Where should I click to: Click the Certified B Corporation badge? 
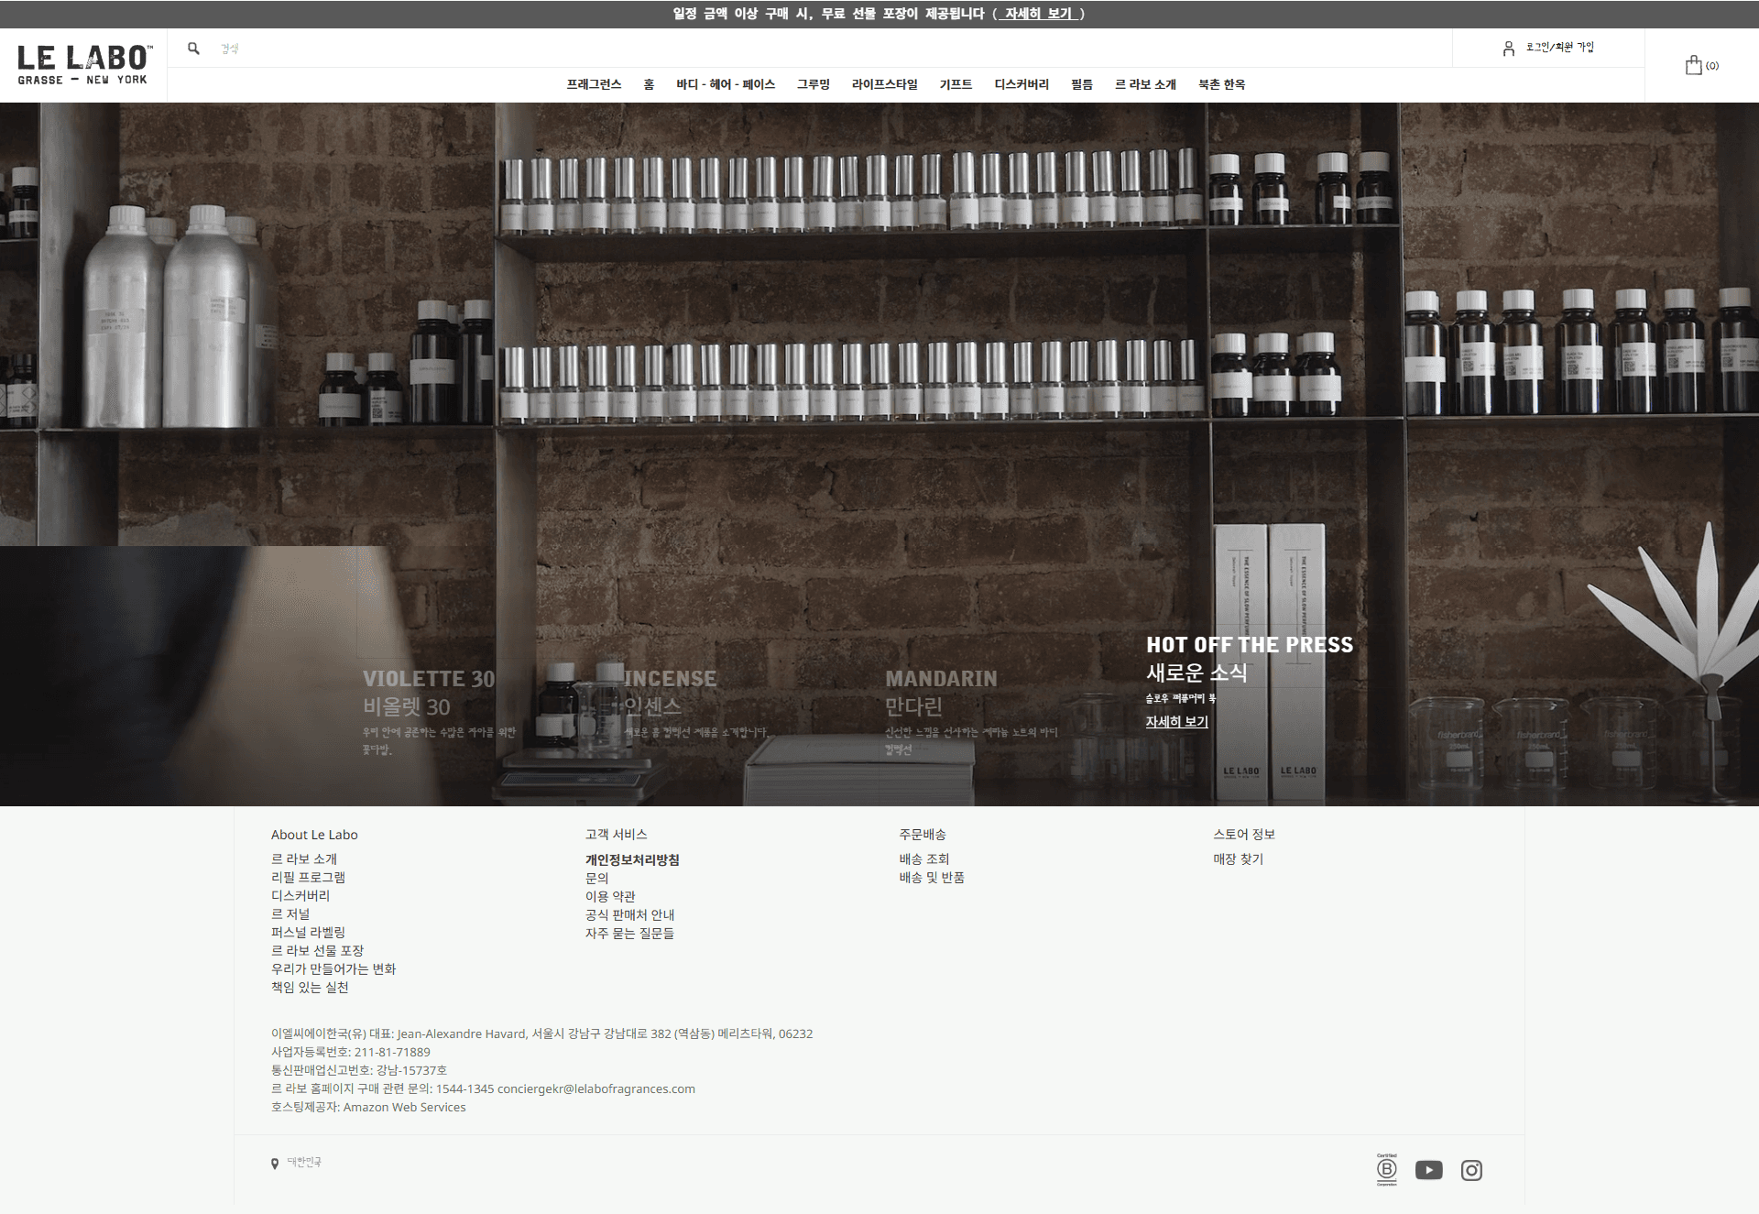click(x=1387, y=1169)
